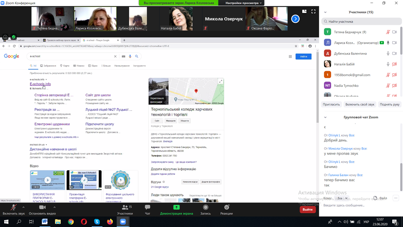This screenshot has height=227, width=403.
Task: Start recording with Запись icon
Action: coord(205,210)
